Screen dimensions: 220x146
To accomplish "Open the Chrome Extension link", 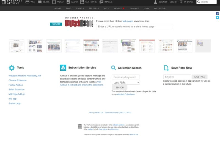I will coord(18,80).
